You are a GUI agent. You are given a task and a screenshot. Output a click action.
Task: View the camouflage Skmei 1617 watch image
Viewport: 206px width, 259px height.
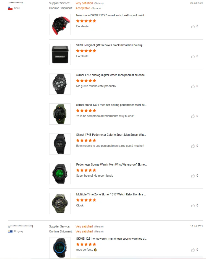point(60,203)
